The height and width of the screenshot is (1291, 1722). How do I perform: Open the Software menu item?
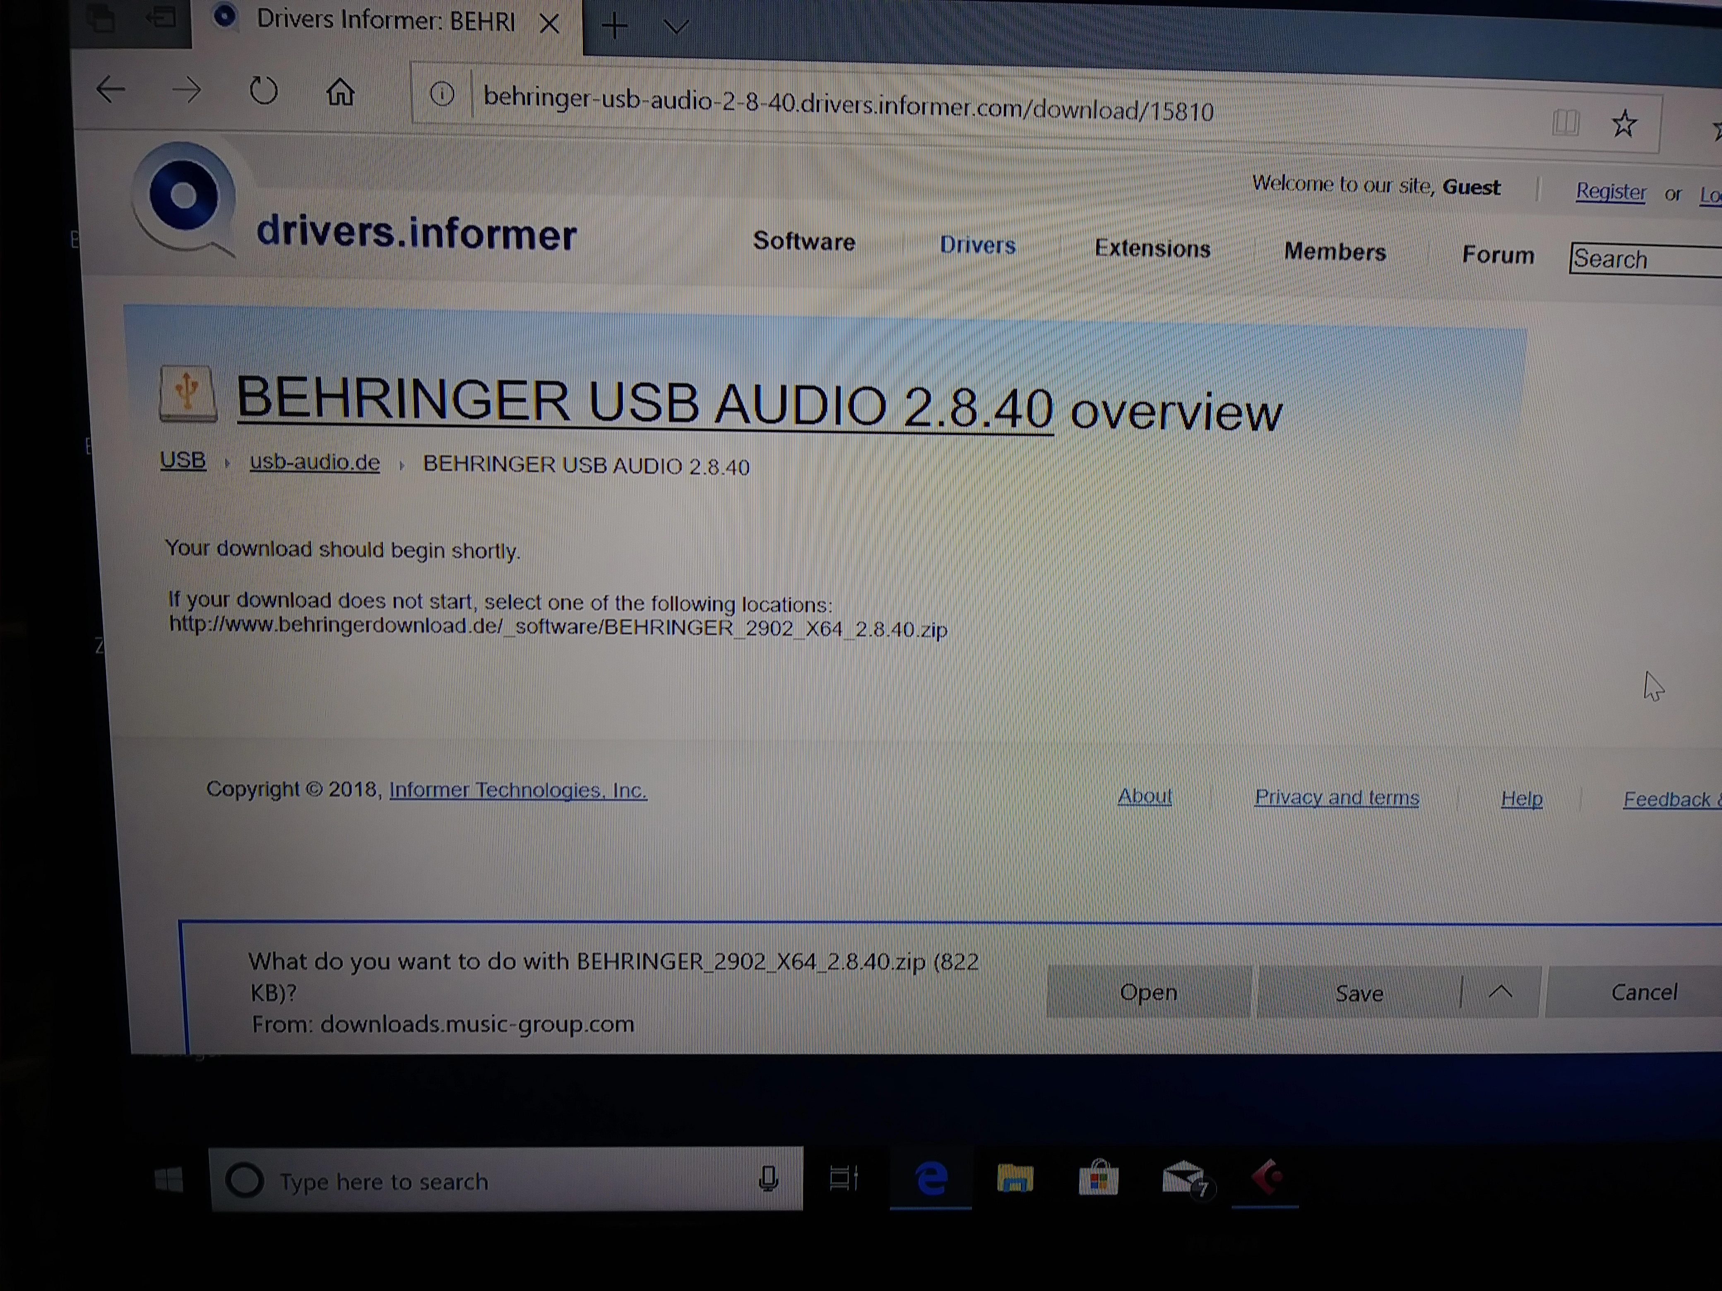[x=803, y=241]
